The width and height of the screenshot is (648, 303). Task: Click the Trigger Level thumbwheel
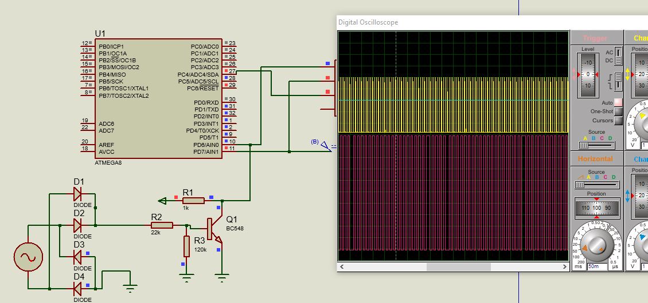588,75
